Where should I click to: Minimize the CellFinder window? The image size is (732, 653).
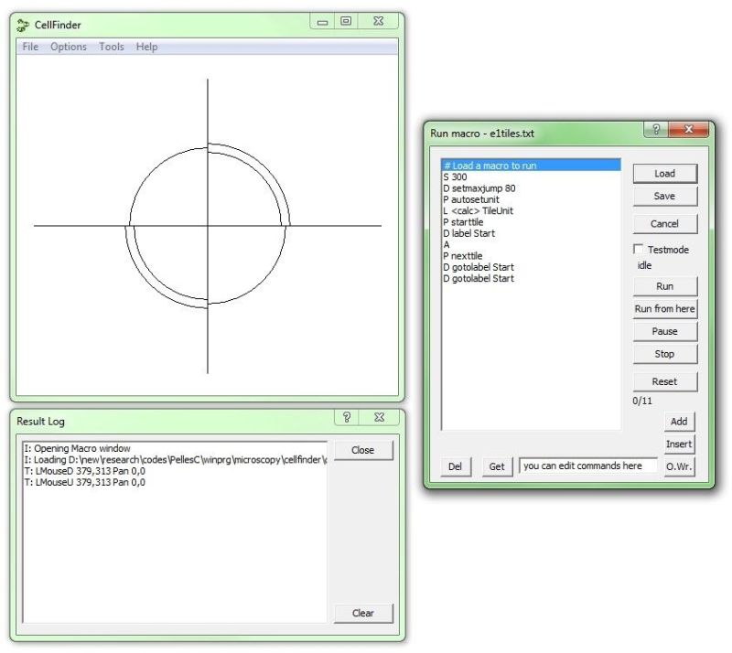tap(322, 21)
